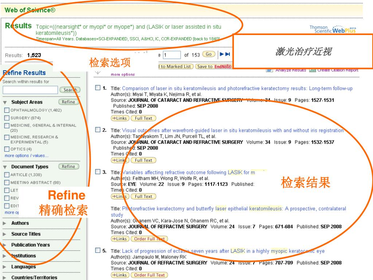The width and height of the screenshot is (373, 280).
Task: Expand the Countries/Territories section
Action: coord(4,277)
